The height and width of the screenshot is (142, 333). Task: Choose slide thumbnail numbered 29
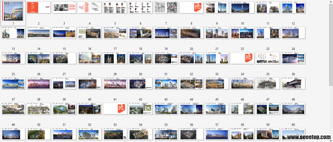click(x=115, y=58)
